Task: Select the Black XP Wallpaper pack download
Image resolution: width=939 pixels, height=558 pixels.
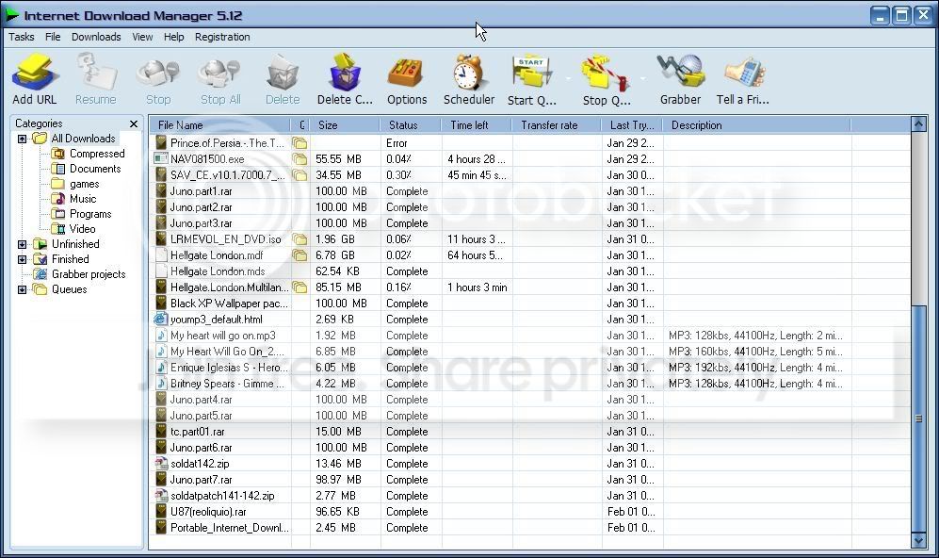Action: point(530,304)
